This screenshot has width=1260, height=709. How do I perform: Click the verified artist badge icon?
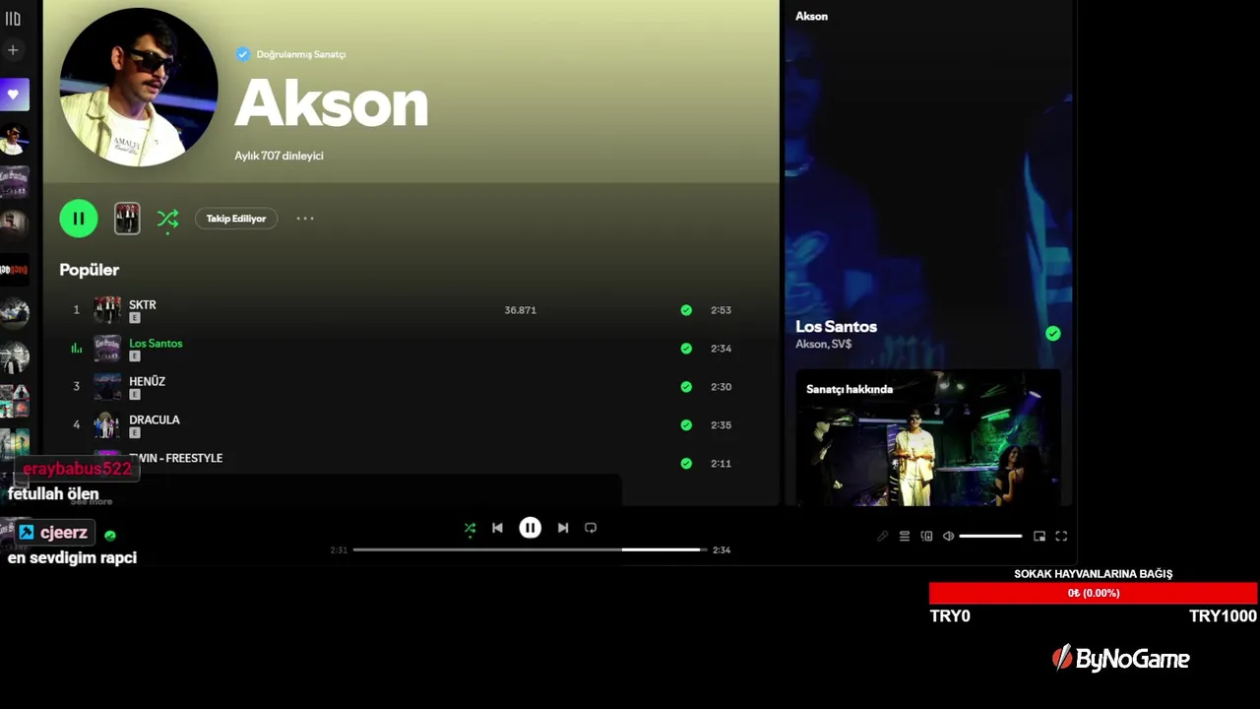(x=242, y=54)
